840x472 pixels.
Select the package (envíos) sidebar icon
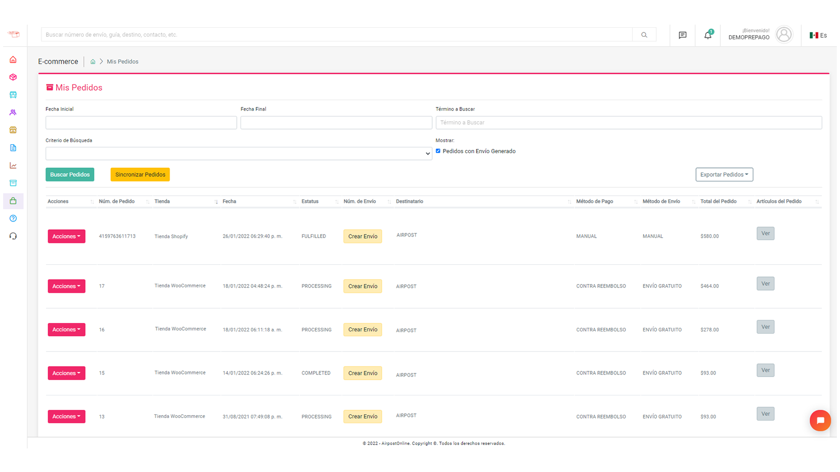pos(13,77)
